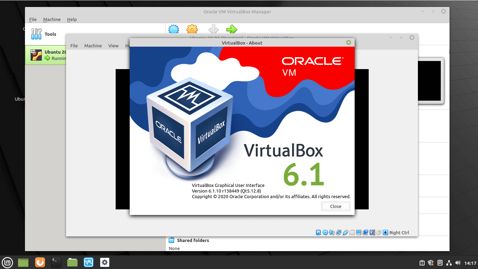Click the USB devices status icon
Viewport: 478px width, 269px height.
(345, 232)
